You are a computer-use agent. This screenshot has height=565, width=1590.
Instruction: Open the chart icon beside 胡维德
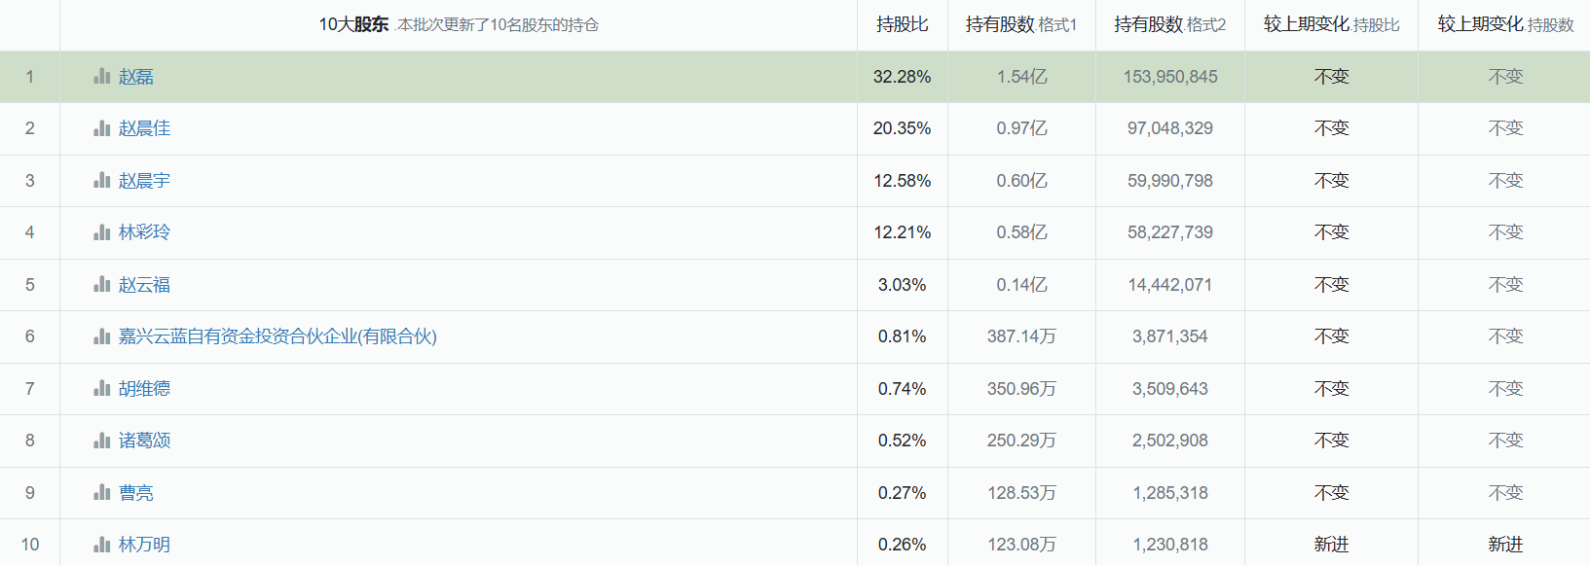100,389
